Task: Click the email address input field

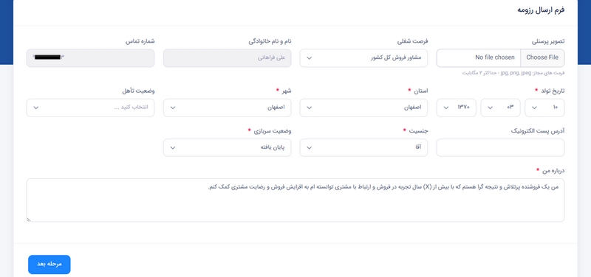Action: pos(500,147)
